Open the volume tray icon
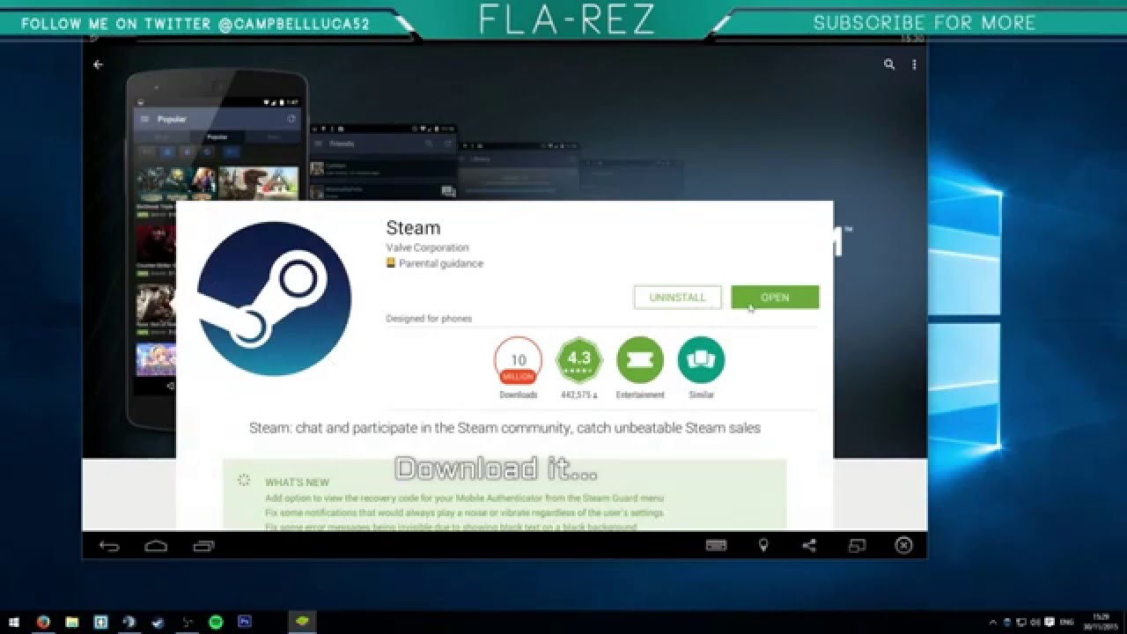This screenshot has width=1127, height=634. (1035, 623)
